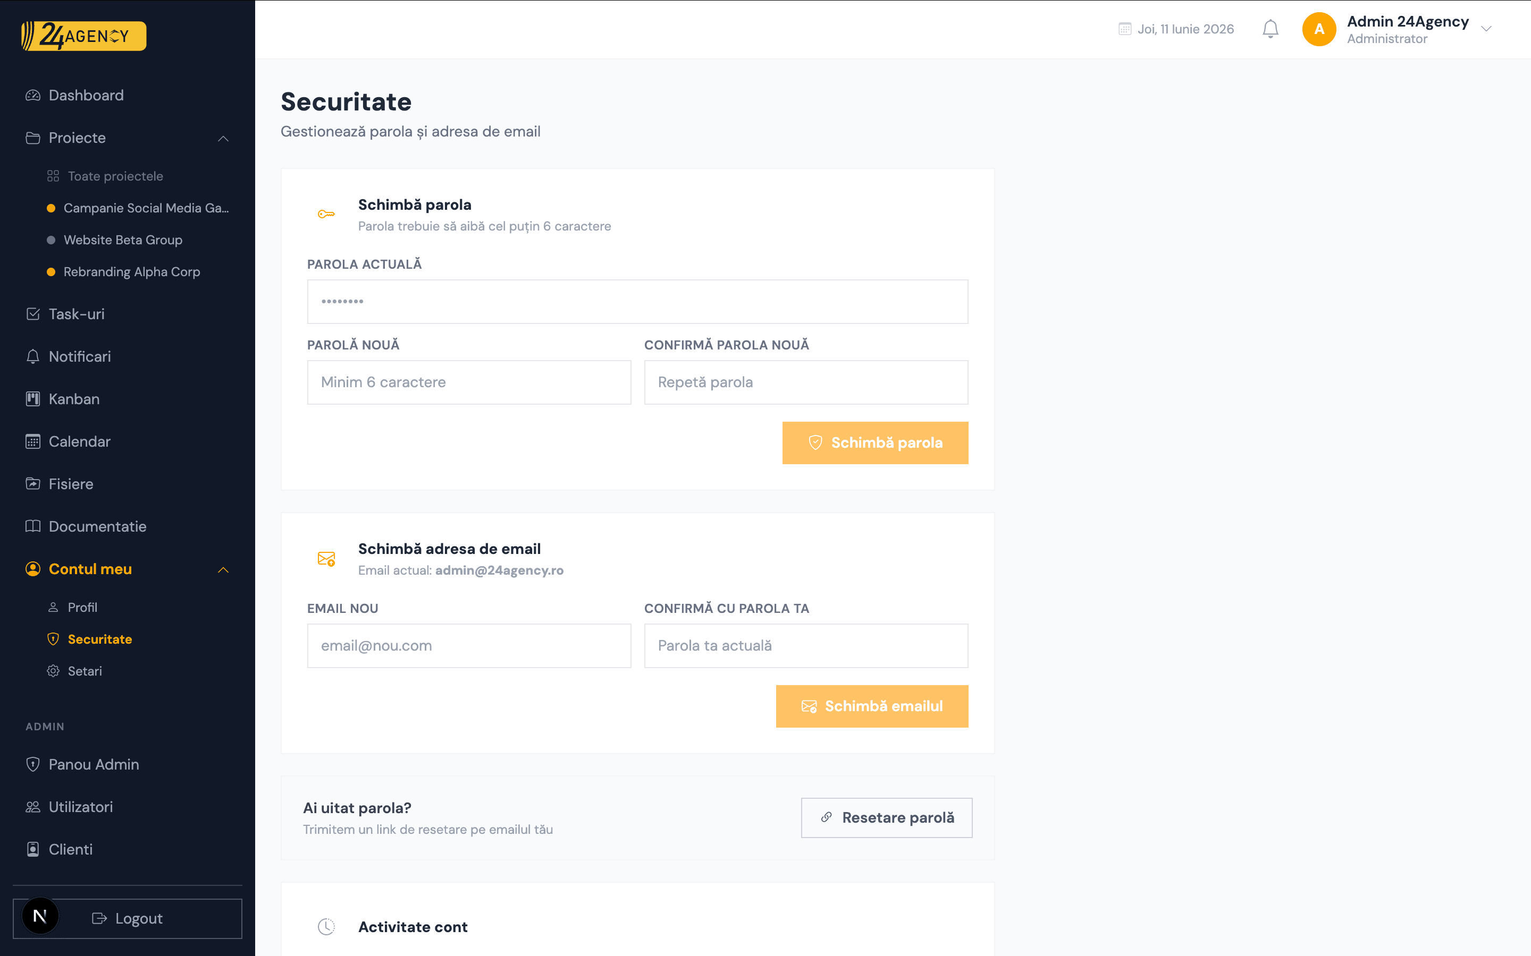
Task: Open Notificari from sidebar
Action: (x=128, y=356)
